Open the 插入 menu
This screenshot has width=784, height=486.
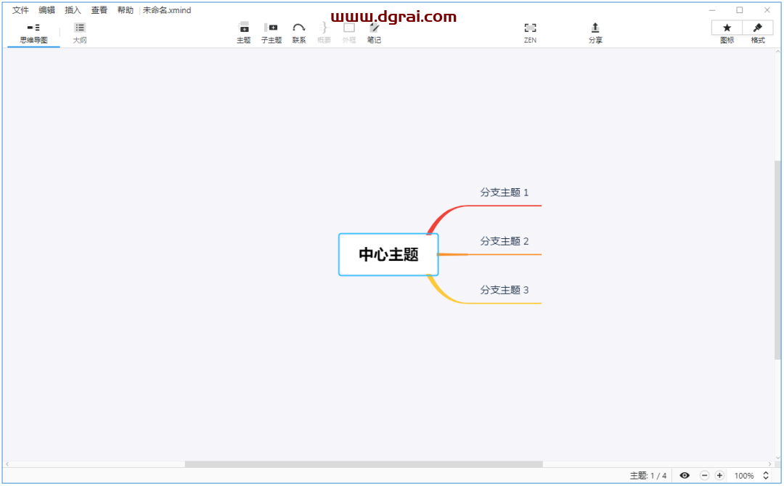[x=73, y=10]
